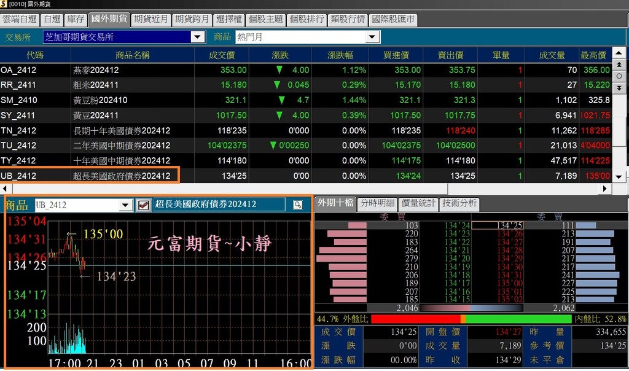Sort by the 成交量 column header
The height and width of the screenshot is (371, 629).
[x=552, y=55]
